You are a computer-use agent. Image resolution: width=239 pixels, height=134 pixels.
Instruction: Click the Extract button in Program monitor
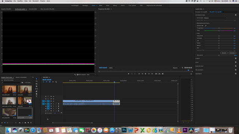pos(159,74)
